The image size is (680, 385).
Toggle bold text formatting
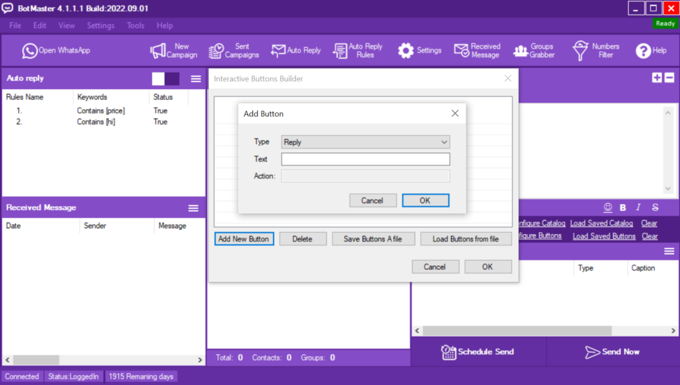(x=622, y=207)
